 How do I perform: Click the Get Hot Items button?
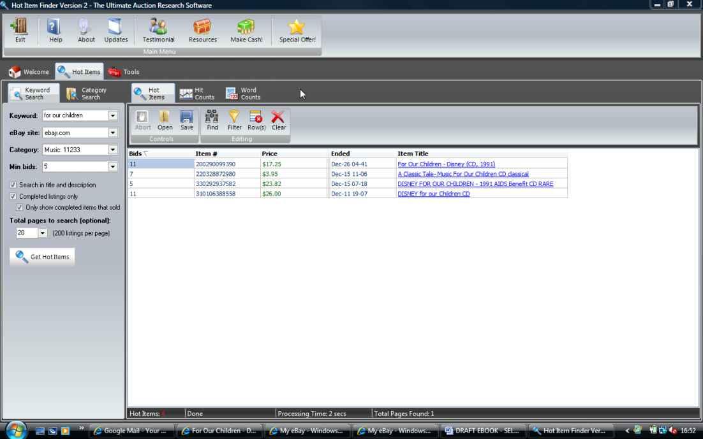[42, 257]
